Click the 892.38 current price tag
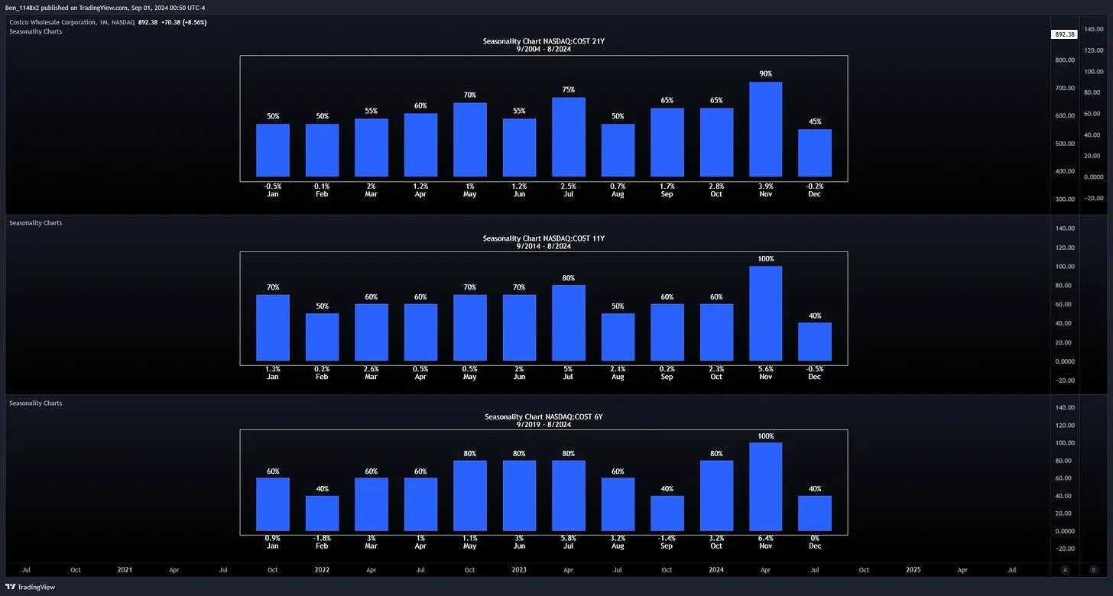The width and height of the screenshot is (1113, 596). coord(1064,34)
